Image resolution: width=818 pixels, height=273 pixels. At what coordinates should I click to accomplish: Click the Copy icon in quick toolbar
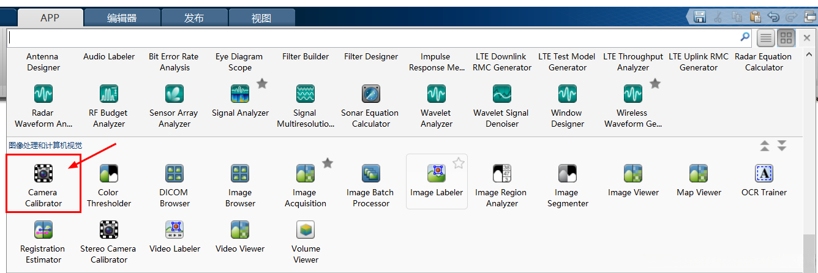click(x=737, y=17)
